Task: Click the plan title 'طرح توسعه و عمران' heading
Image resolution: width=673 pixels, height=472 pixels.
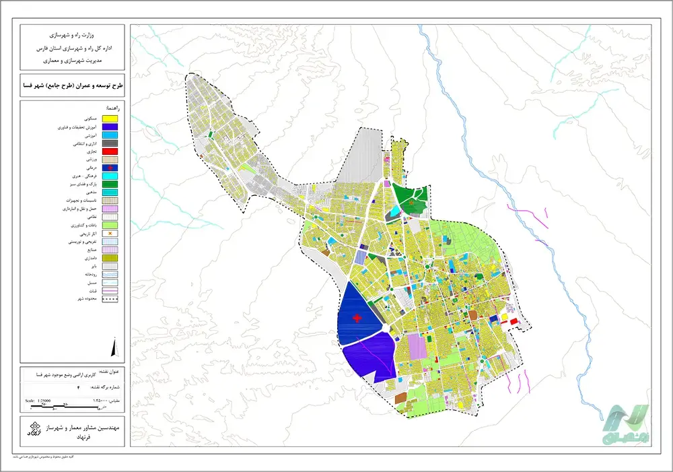Action: [x=75, y=86]
